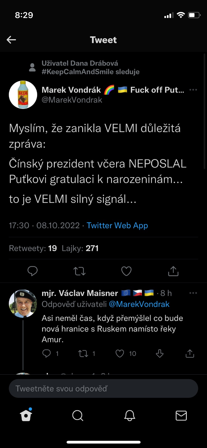Tap the 'Tweetněte svou odpověď' reply field
Screen dimensions: 207x448
[x=104, y=388]
